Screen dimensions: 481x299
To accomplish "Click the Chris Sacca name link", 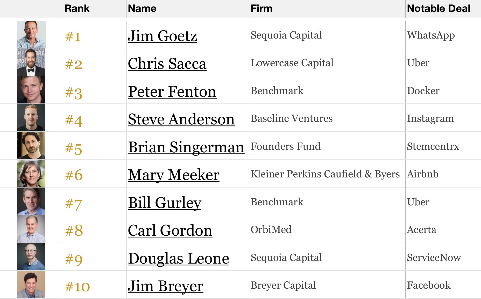I will tap(167, 64).
